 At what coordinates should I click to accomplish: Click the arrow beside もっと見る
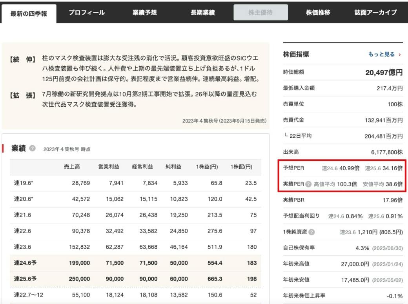pyautogui.click(x=400, y=55)
